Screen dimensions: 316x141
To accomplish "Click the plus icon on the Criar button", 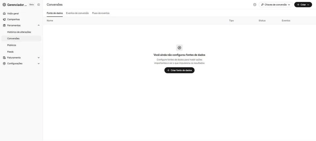I will (298, 5).
